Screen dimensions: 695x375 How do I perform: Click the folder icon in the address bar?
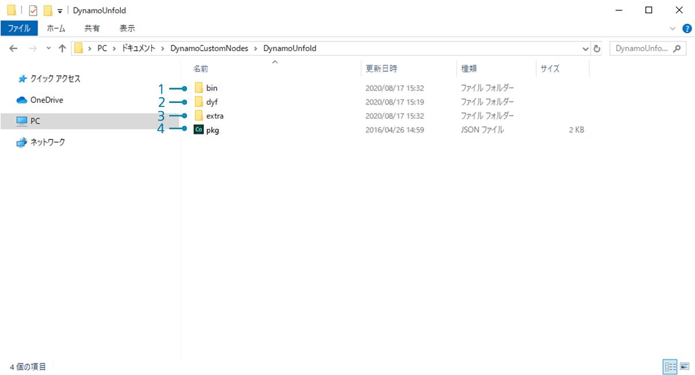point(79,49)
